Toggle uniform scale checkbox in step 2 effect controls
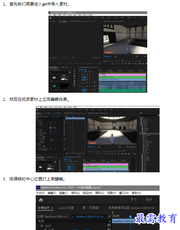This screenshot has height=230, width=180. pos(50,128)
